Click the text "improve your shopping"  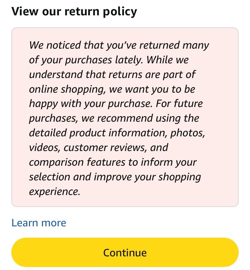146,177
